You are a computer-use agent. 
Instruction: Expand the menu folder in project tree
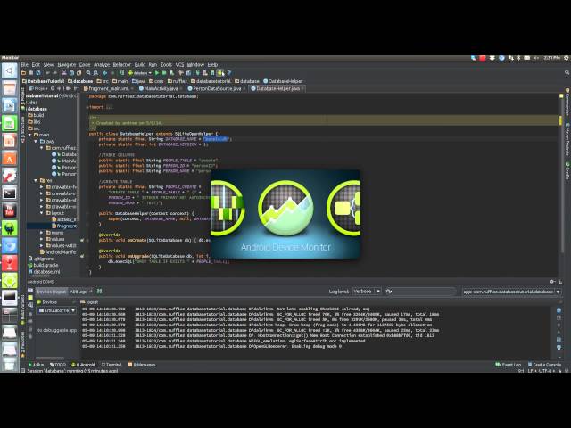(42, 233)
